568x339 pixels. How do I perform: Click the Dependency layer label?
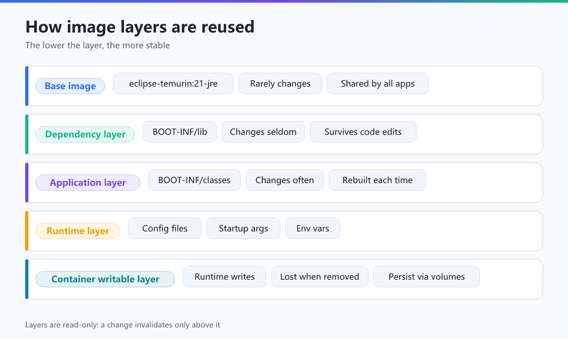(x=85, y=134)
